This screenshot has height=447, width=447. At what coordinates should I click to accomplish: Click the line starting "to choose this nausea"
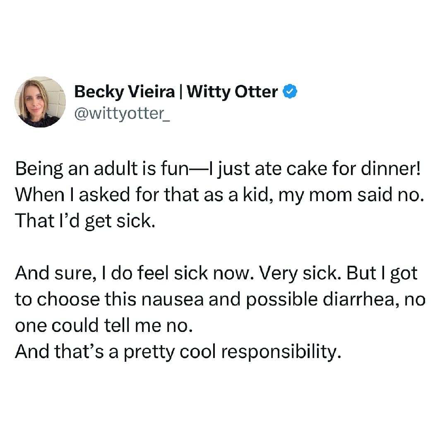[x=220, y=300]
